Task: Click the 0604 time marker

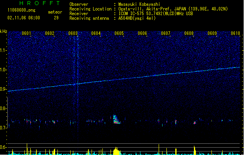Action: [x=96, y=33]
